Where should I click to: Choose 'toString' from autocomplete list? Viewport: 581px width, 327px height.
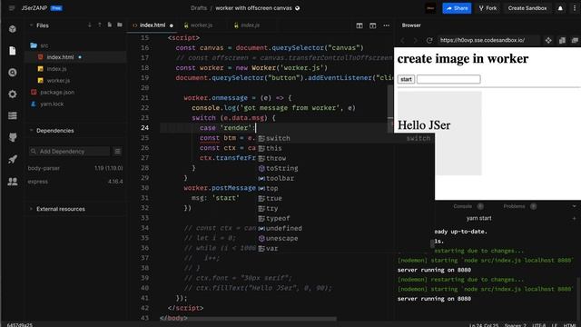281,168
